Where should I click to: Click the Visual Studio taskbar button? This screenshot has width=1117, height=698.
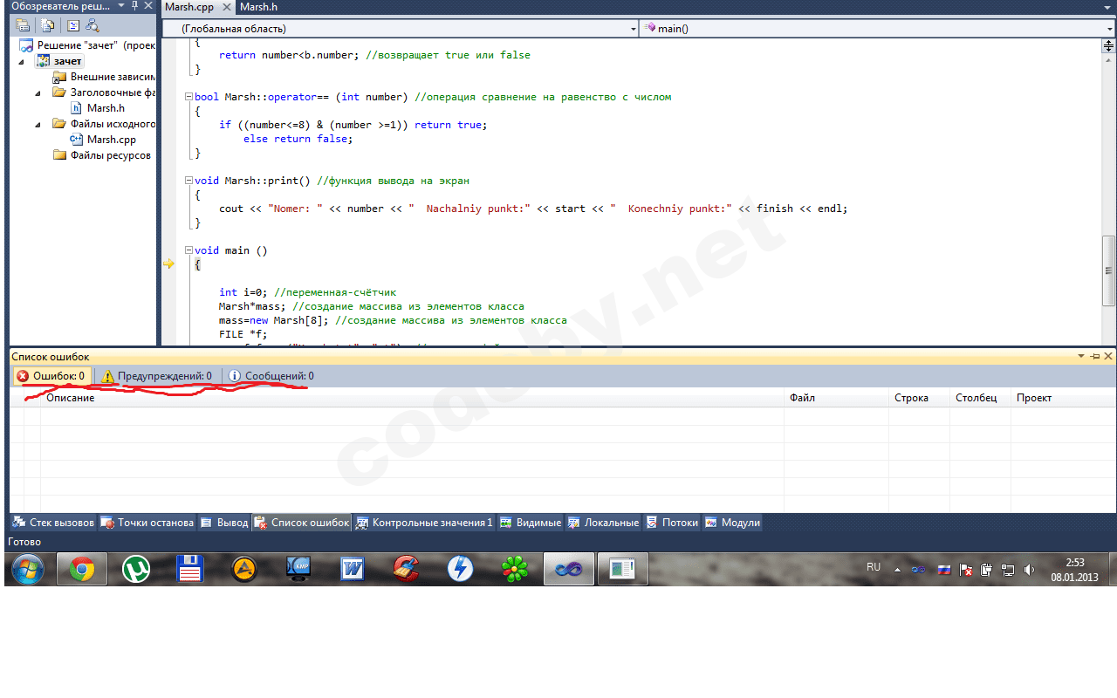pos(569,569)
